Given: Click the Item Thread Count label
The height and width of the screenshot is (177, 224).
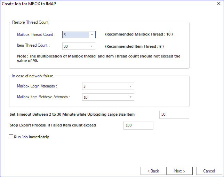Looking at the screenshot, I should point(33,45).
